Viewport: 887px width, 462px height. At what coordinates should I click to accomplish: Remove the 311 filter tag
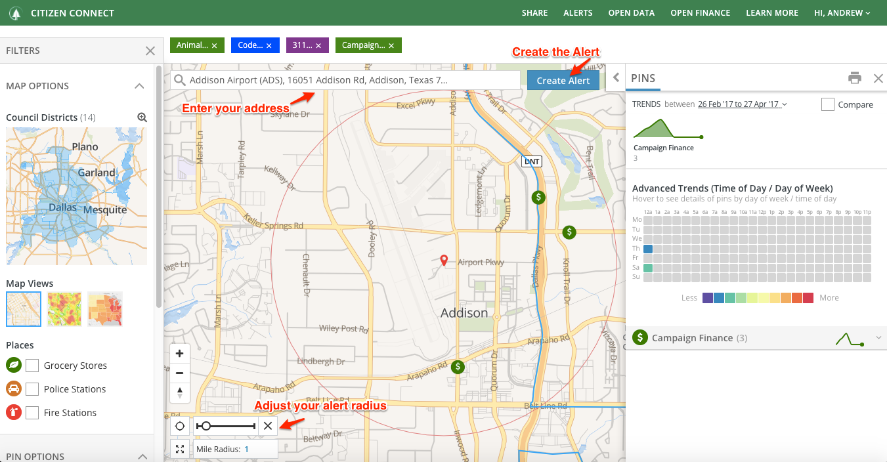[x=318, y=46]
